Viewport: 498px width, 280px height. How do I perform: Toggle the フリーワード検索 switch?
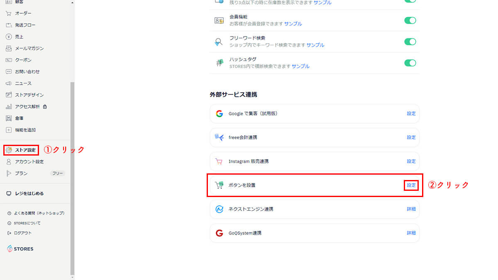tap(410, 41)
